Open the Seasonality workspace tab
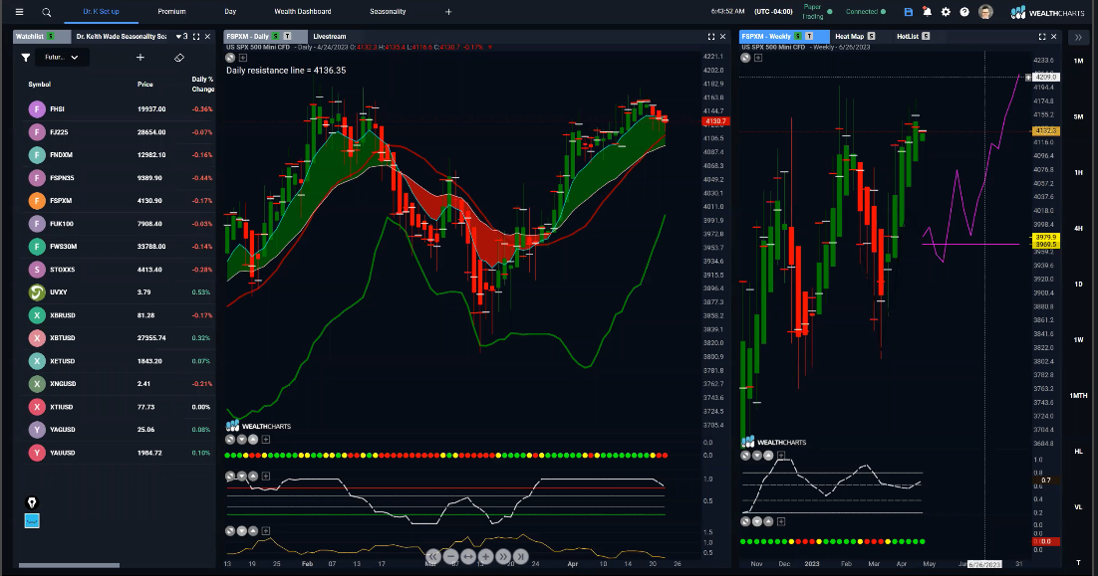1098x576 pixels. tap(388, 12)
